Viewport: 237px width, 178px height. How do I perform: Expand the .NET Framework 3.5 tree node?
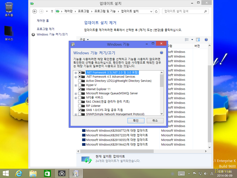click(76, 73)
